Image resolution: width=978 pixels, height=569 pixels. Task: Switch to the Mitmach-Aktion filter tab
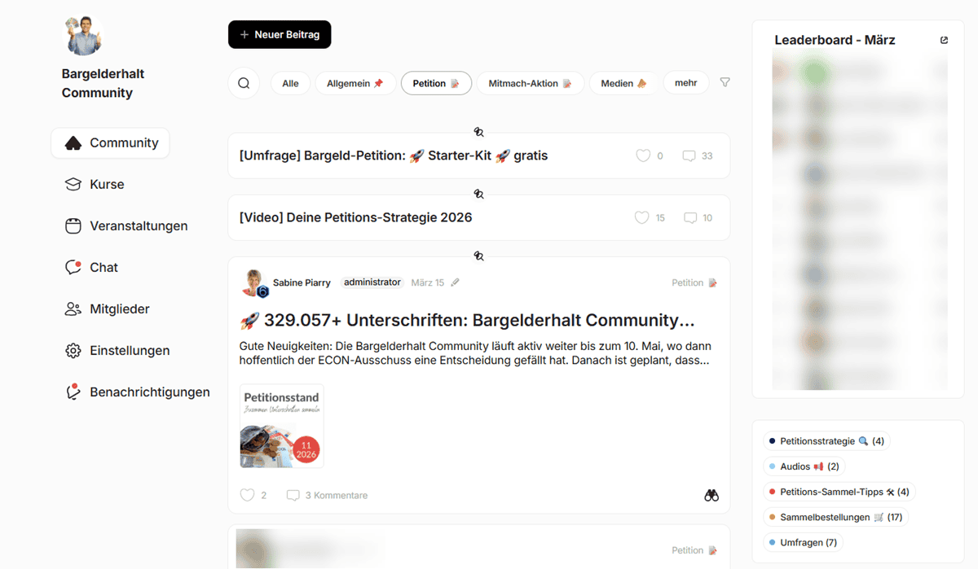pos(531,82)
